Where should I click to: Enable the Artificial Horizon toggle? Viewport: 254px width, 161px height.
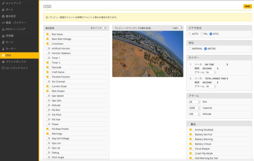tap(48, 48)
